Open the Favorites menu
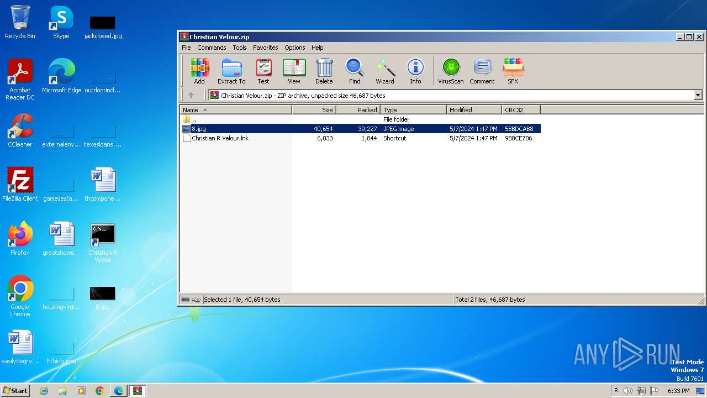The height and width of the screenshot is (398, 707). pos(266,48)
